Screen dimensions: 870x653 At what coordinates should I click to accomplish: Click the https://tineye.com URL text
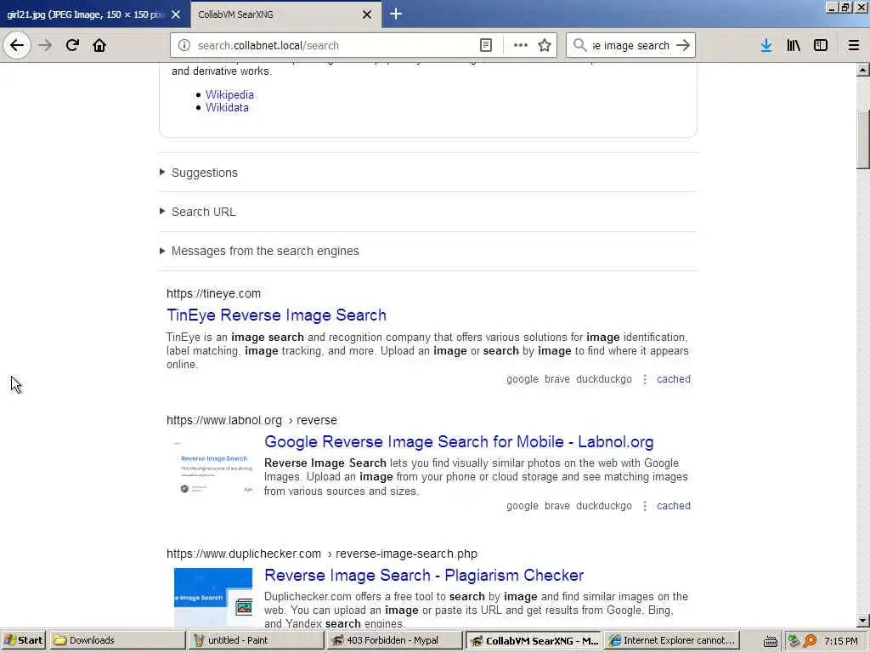point(213,293)
